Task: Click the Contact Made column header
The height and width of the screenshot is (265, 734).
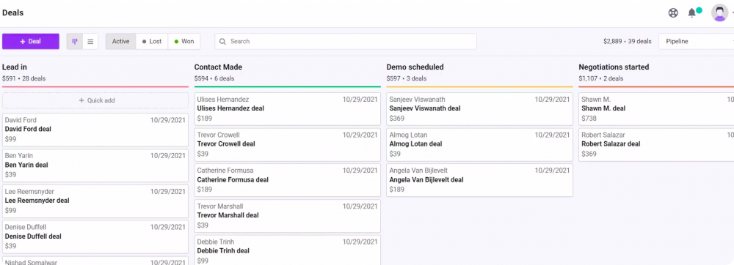Action: (x=218, y=67)
